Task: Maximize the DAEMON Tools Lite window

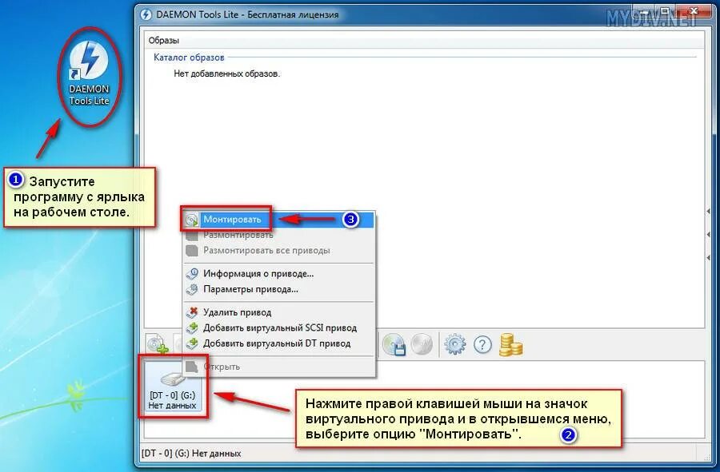Action: pos(665,11)
